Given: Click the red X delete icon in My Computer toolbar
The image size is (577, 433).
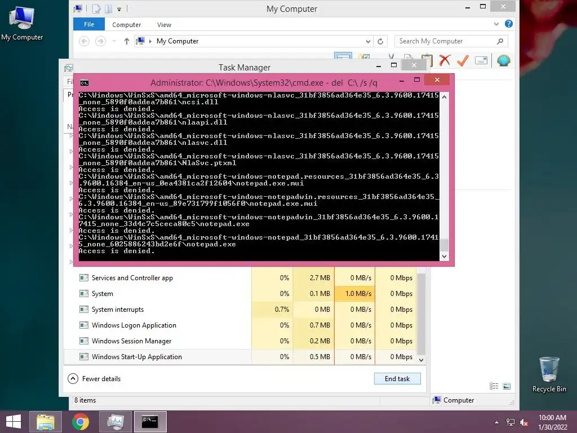Looking at the screenshot, I should 445,60.
